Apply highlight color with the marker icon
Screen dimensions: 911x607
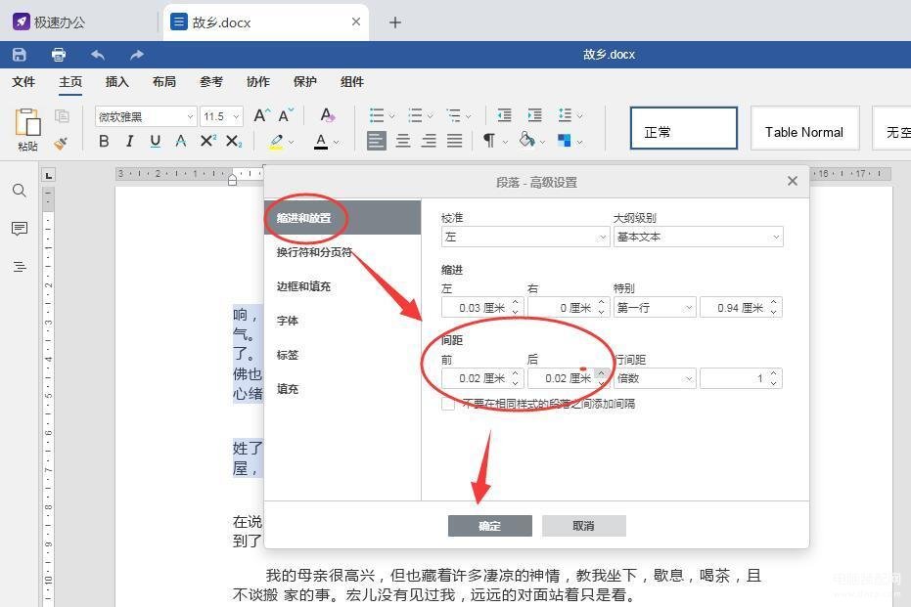pyautogui.click(x=276, y=141)
